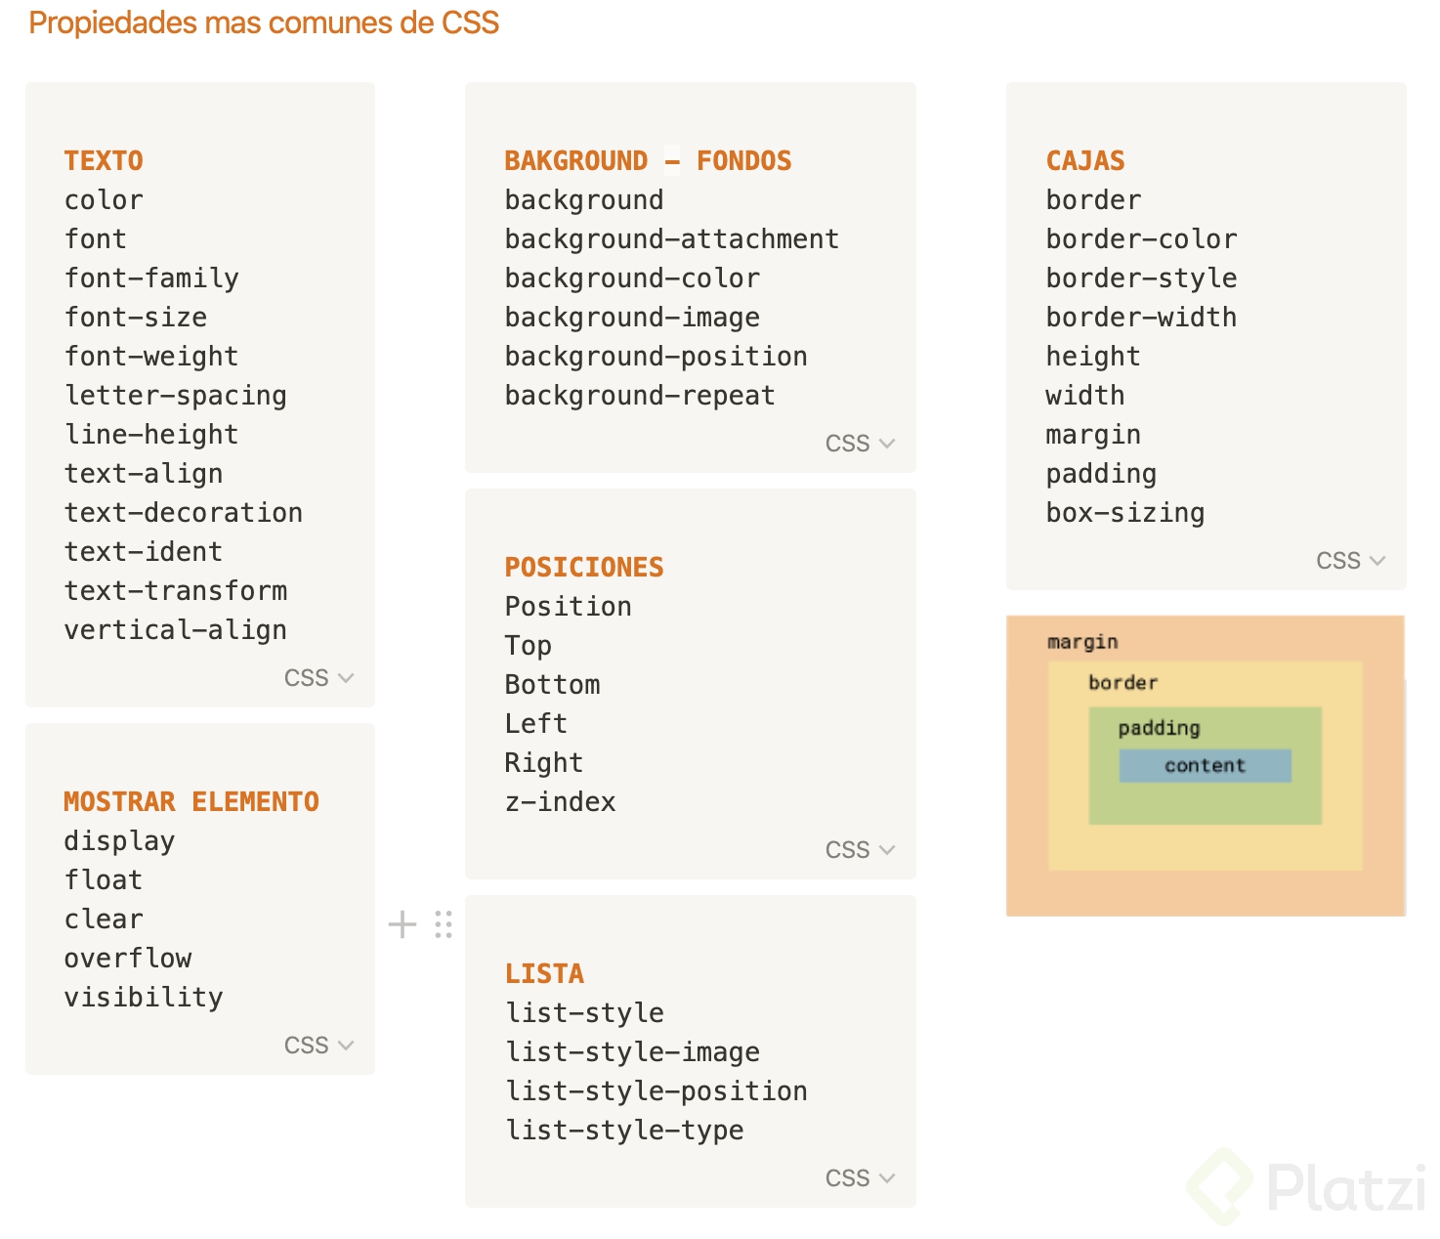Click the blue content box in diagram

(x=1205, y=765)
